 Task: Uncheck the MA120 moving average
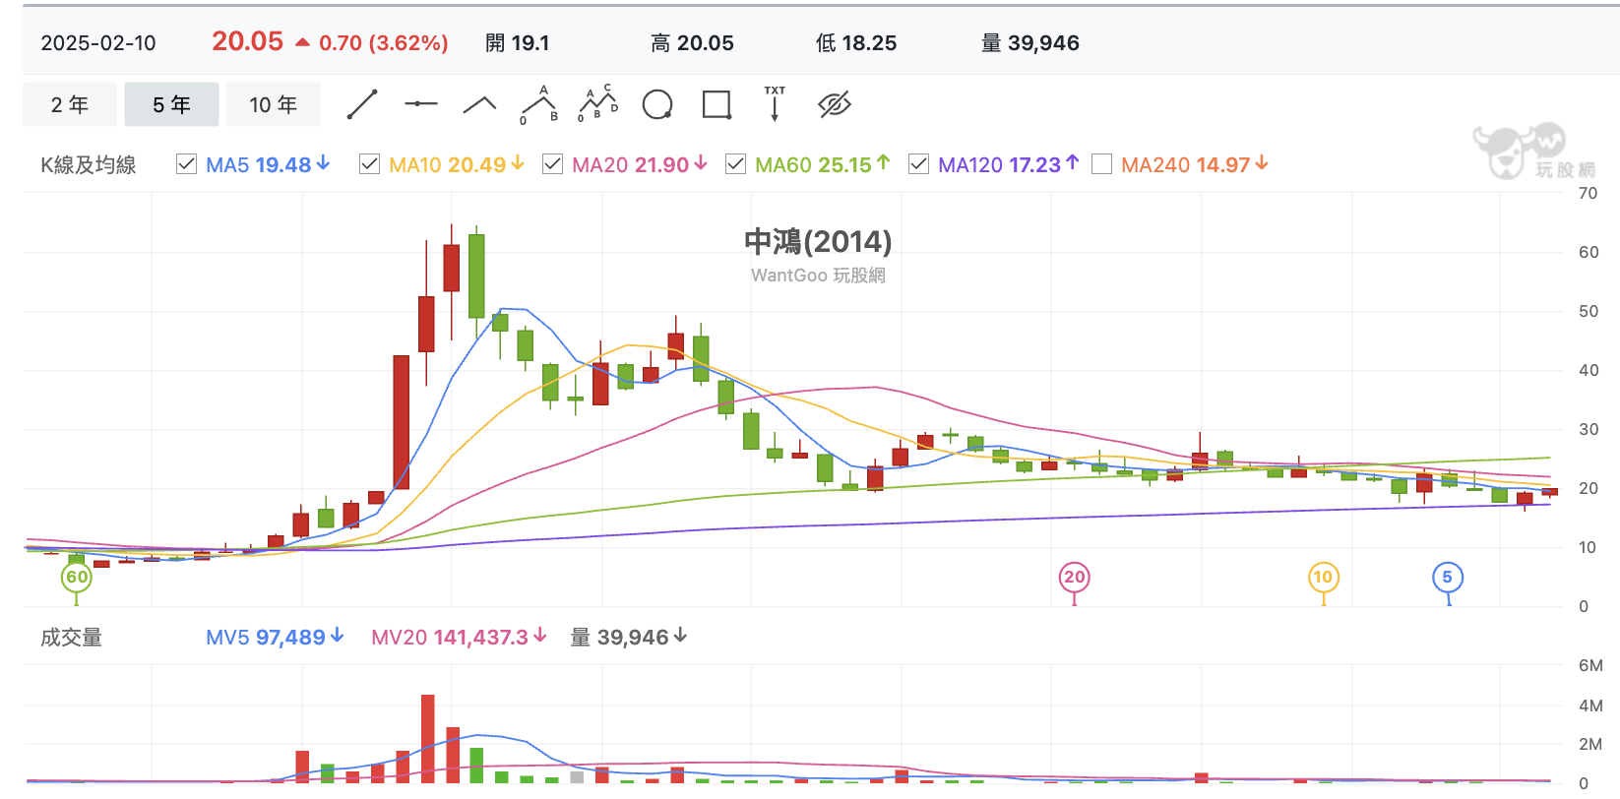[918, 164]
